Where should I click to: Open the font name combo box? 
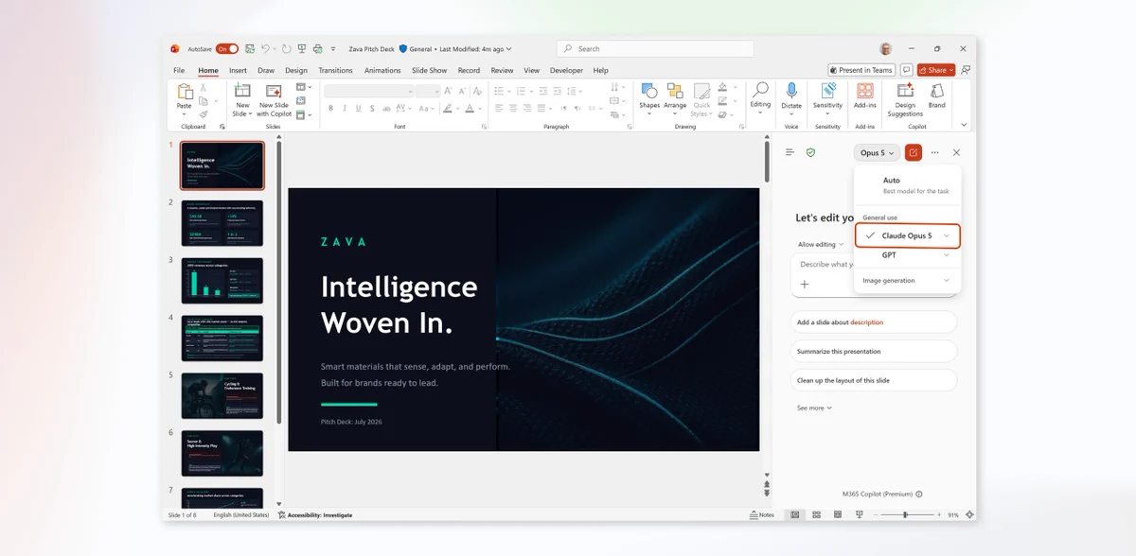369,91
